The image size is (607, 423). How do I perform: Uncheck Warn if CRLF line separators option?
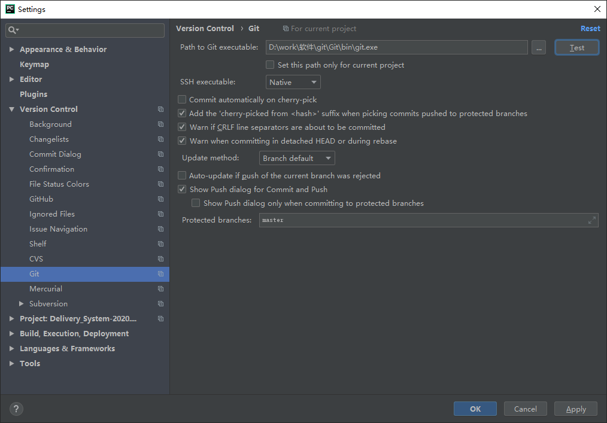182,127
